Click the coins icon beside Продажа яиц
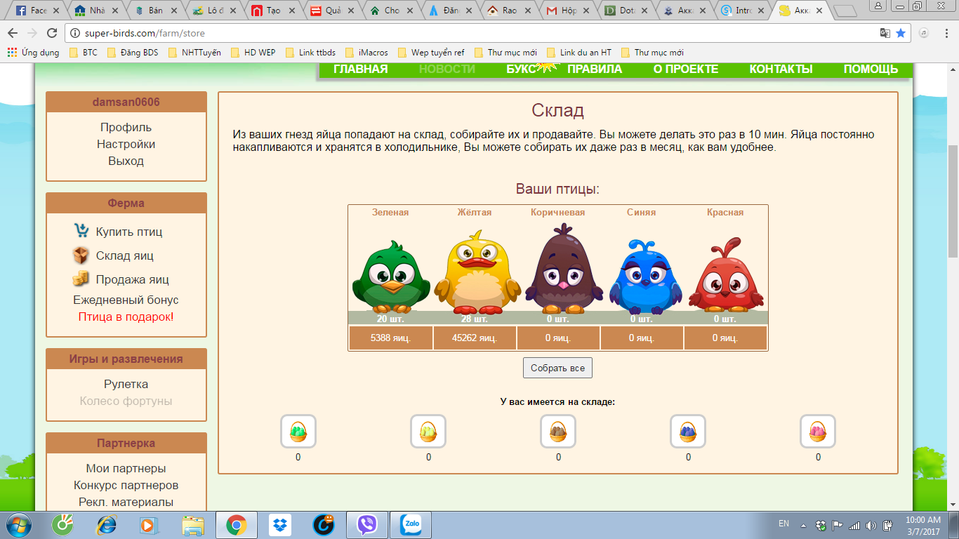Image resolution: width=959 pixels, height=539 pixels. point(81,279)
